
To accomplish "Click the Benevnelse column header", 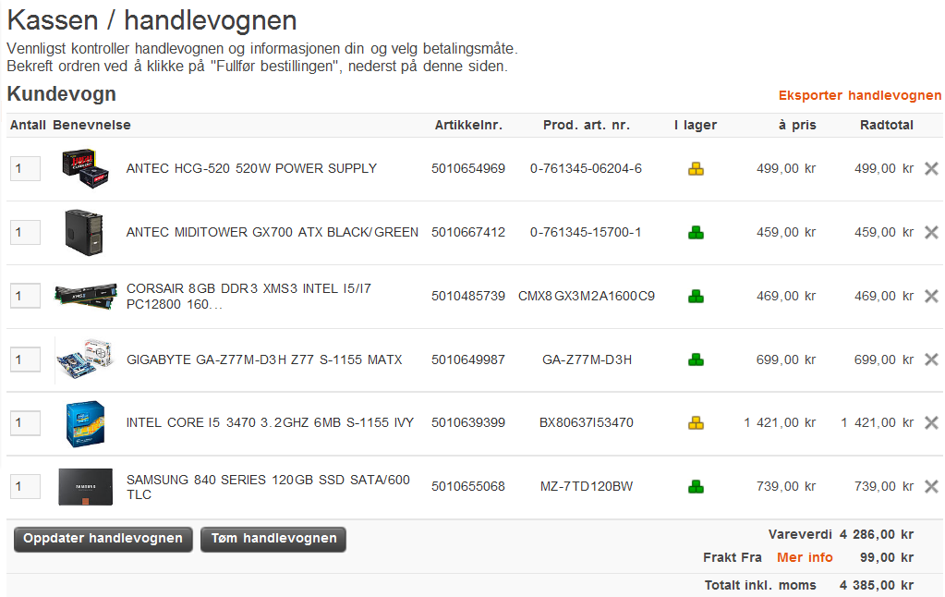I will tap(91, 125).
